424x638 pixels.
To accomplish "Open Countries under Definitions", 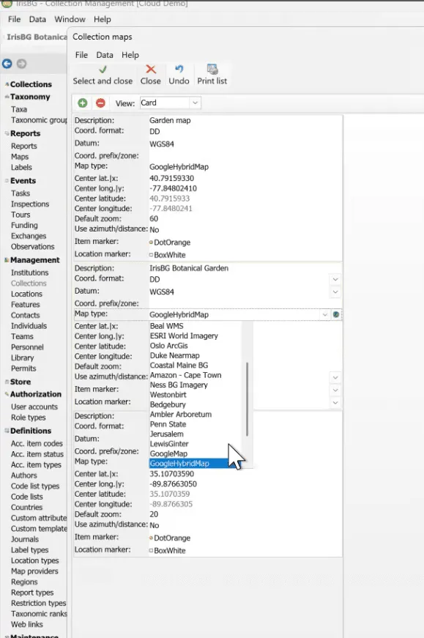I will 26,508.
